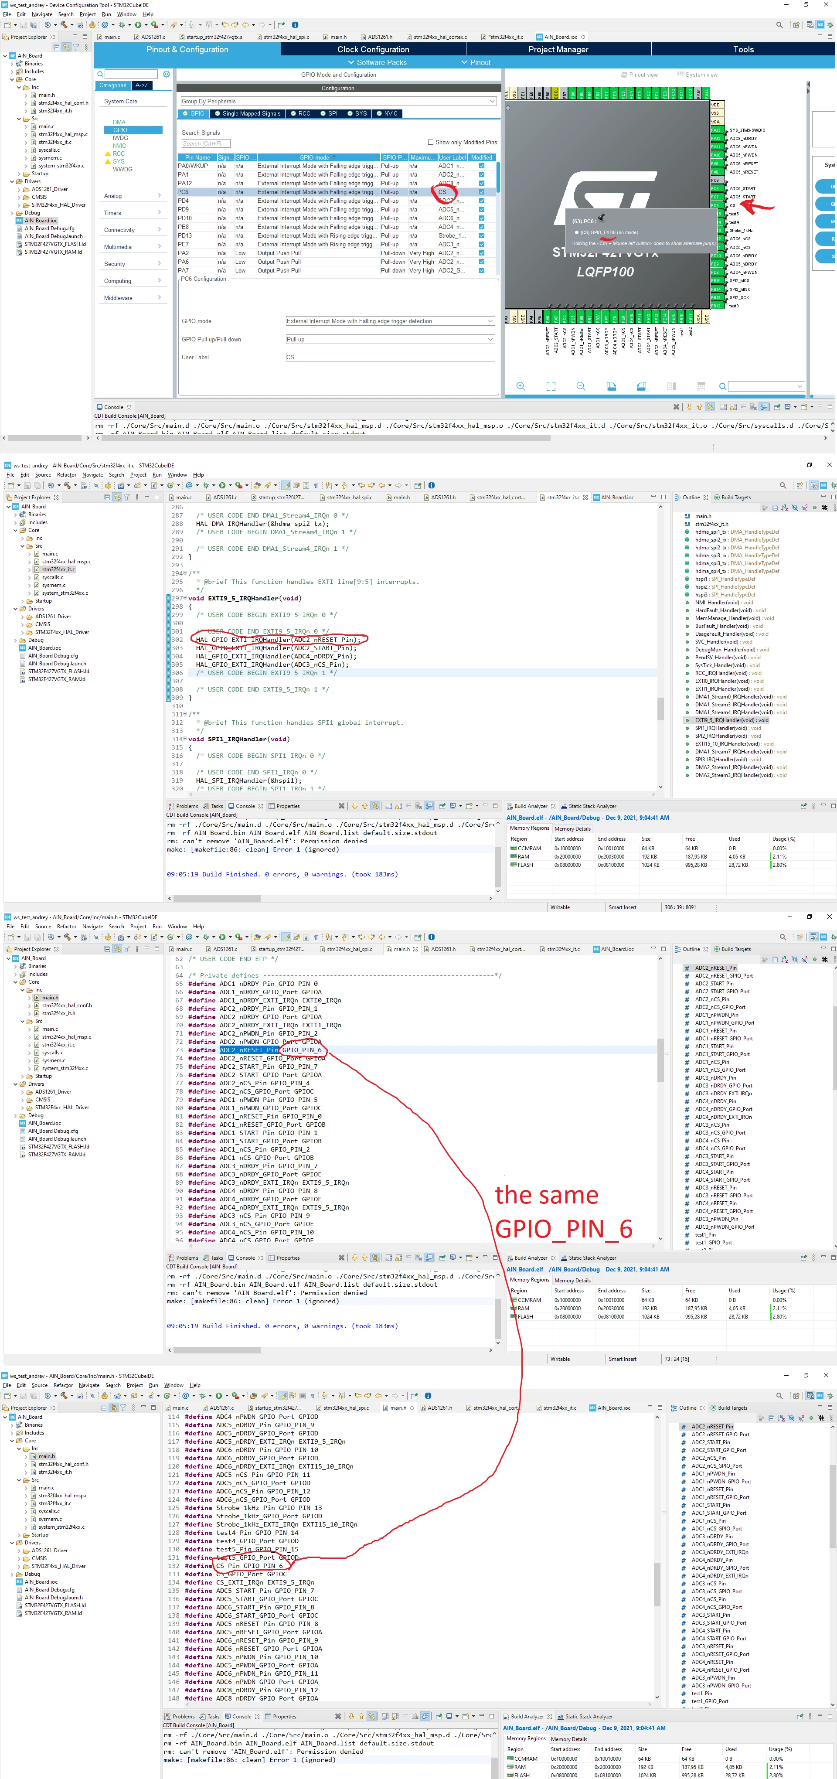
Task: Open the Pinout dropdown menu beside Software Packs
Action: pos(476,63)
